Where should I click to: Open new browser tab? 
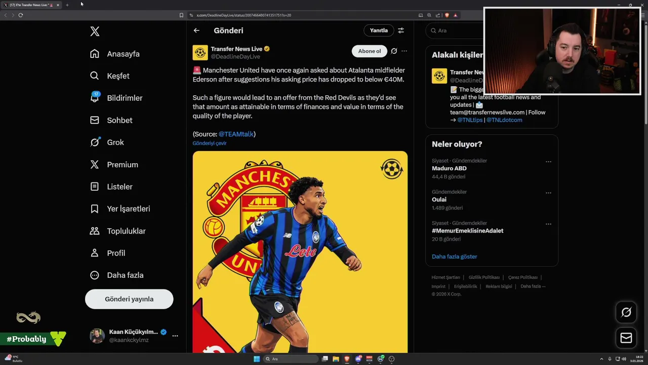point(67,5)
